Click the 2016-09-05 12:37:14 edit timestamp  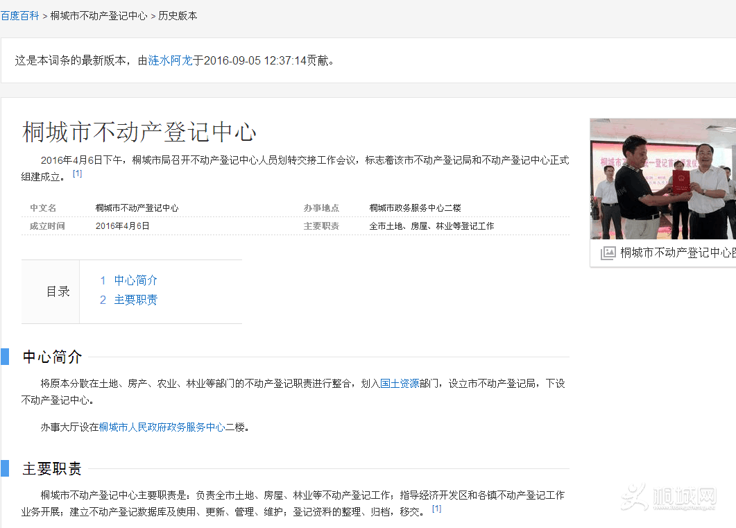[255, 60]
